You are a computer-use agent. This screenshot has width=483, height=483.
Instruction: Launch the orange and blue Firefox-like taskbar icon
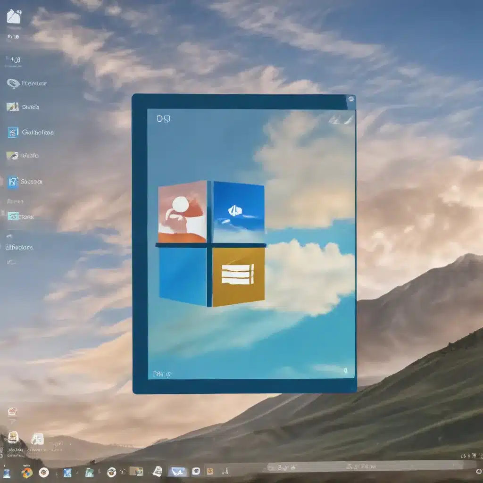(27, 473)
